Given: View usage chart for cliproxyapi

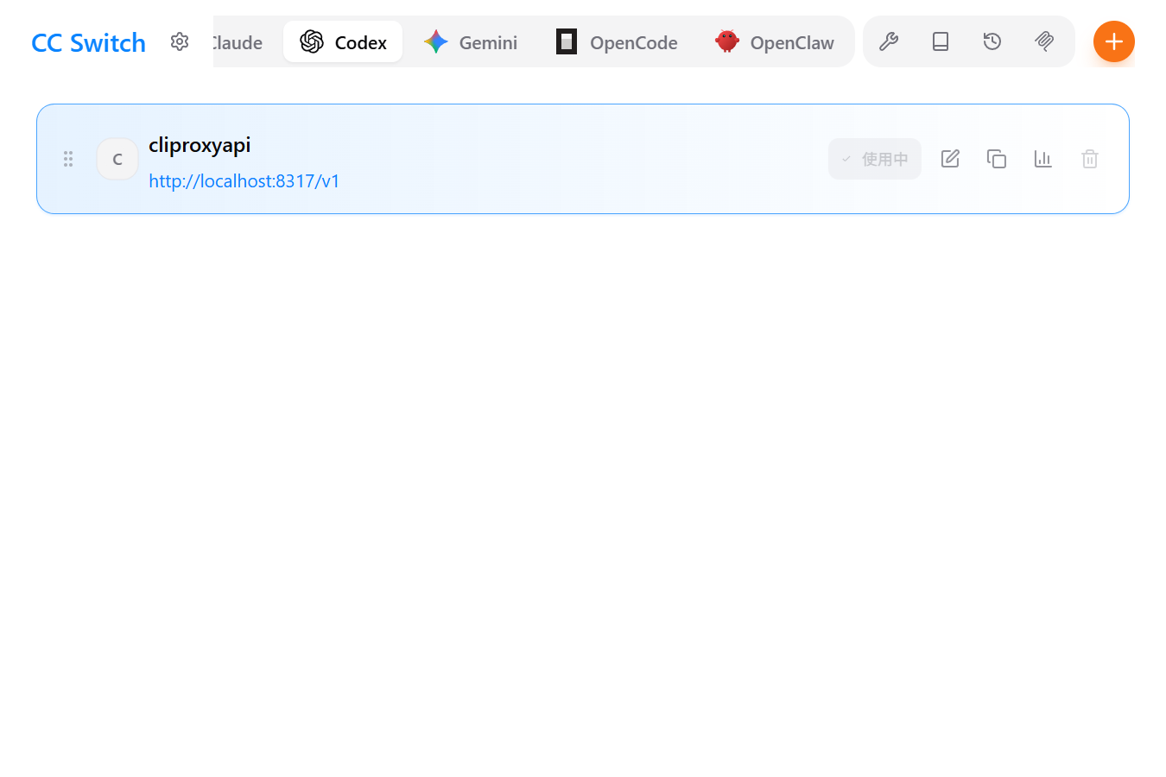Looking at the screenshot, I should point(1043,159).
